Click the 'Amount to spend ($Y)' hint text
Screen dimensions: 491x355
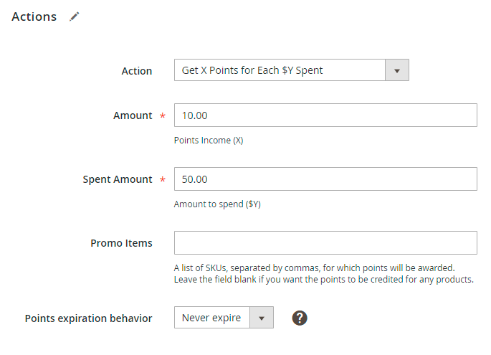coord(217,204)
